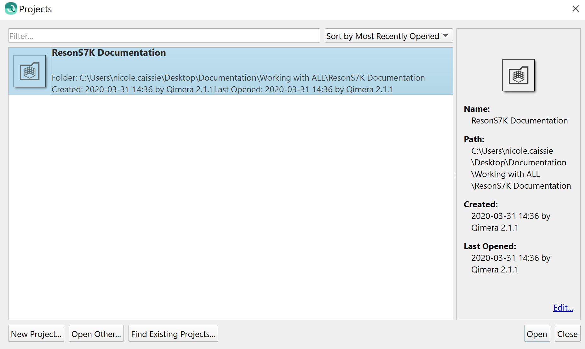Click the Open Other... button
The width and height of the screenshot is (585, 349).
[x=96, y=334]
